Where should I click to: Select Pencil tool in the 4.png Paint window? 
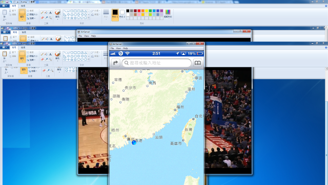tap(43, 54)
